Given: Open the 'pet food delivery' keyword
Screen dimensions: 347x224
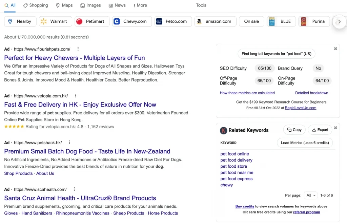Looking at the screenshot, I should (x=236, y=160).
